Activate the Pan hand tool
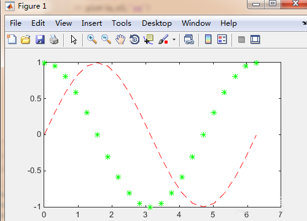 [120, 39]
